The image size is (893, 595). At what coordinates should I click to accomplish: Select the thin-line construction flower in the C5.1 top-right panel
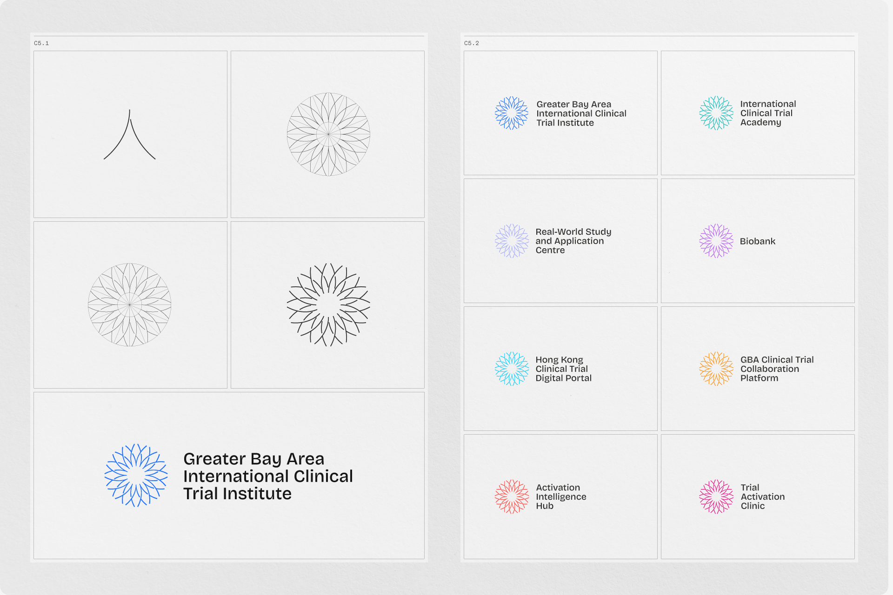[328, 134]
